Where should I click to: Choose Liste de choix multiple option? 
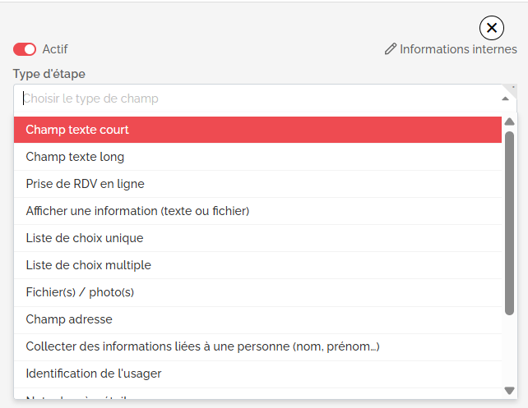pos(257,265)
